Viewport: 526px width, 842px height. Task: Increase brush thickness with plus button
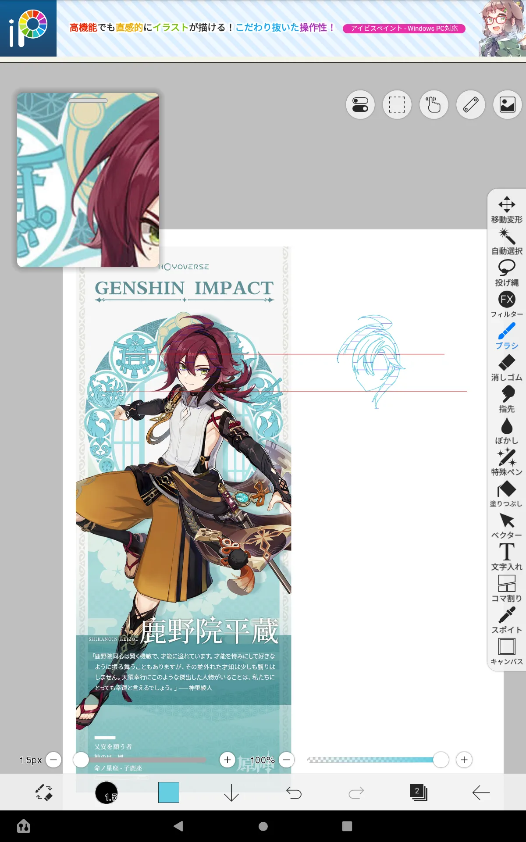pos(227,760)
